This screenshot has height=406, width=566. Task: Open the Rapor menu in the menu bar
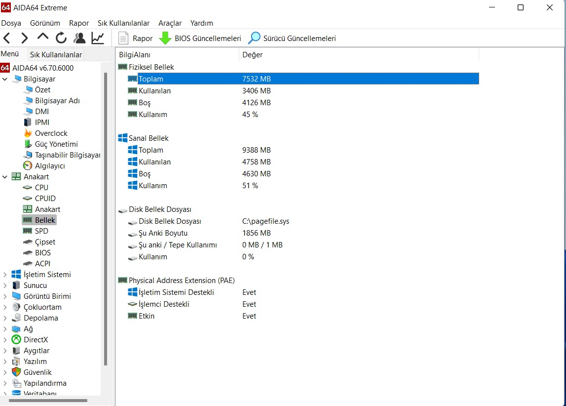coord(79,23)
